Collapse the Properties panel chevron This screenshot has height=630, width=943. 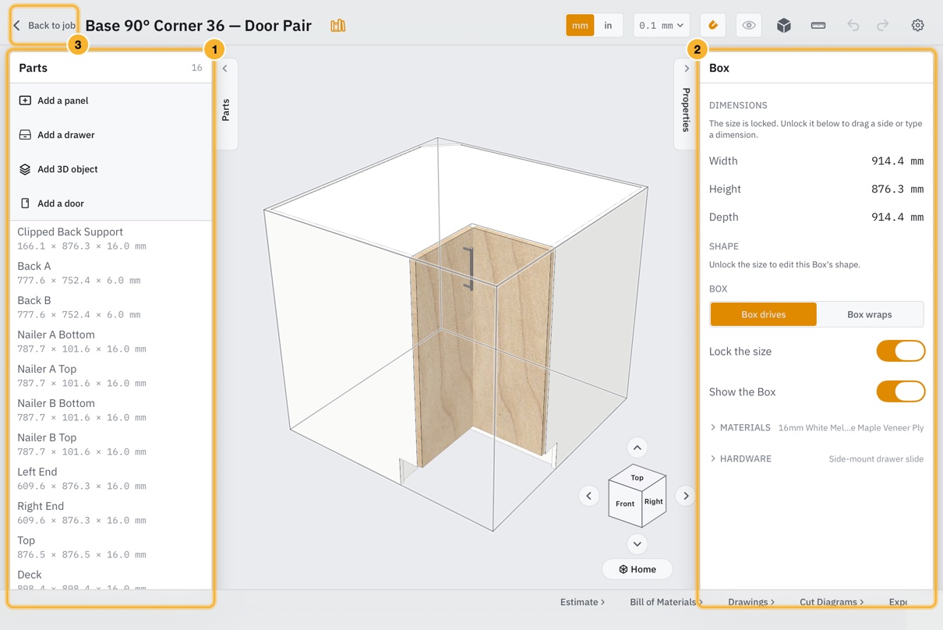point(687,69)
